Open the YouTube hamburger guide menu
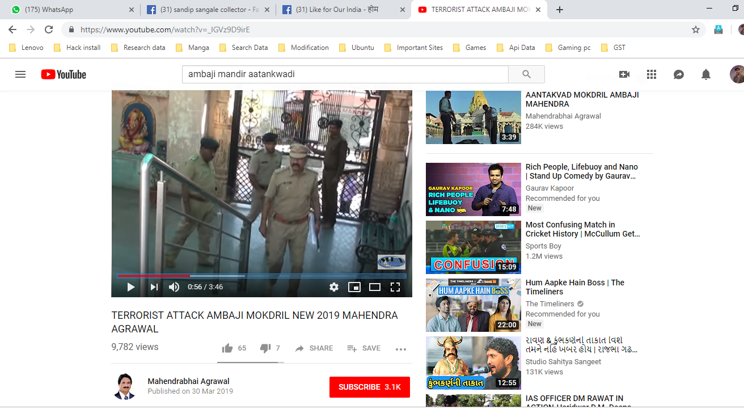This screenshot has height=409, width=744. (20, 74)
